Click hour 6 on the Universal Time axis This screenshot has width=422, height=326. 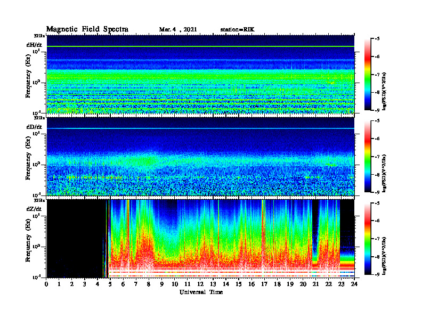(123, 284)
